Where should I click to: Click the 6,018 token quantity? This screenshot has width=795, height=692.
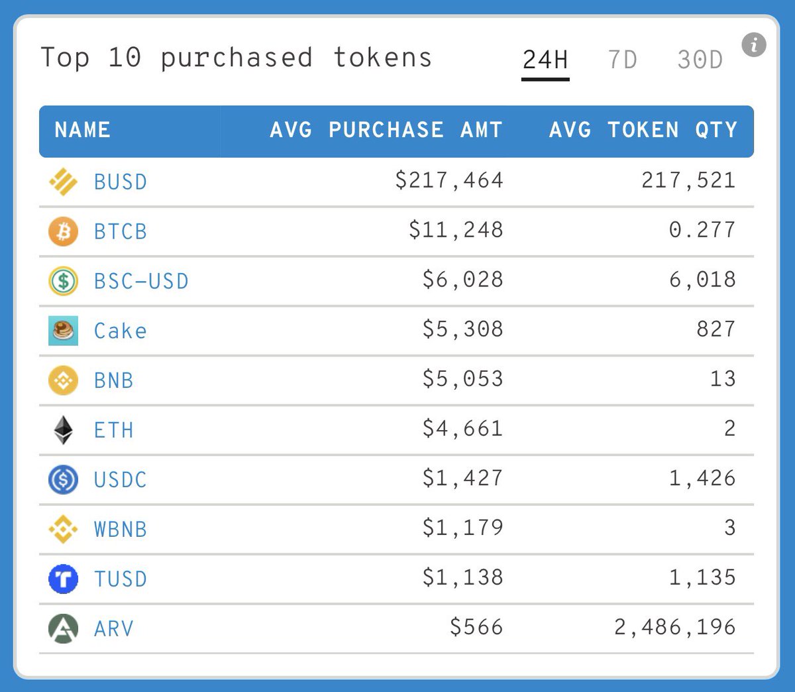(702, 280)
